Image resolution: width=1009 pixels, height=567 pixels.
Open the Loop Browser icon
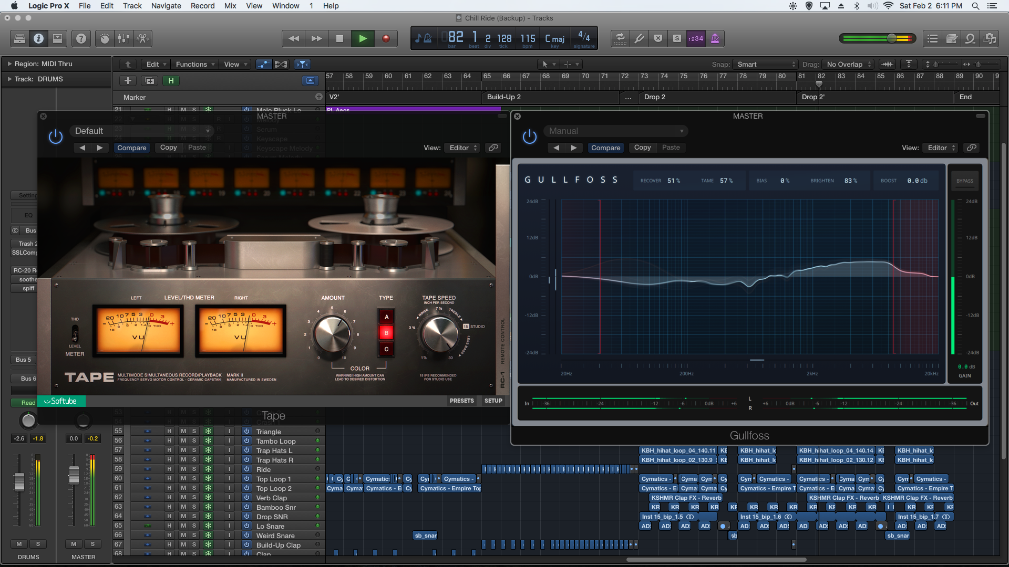971,38
